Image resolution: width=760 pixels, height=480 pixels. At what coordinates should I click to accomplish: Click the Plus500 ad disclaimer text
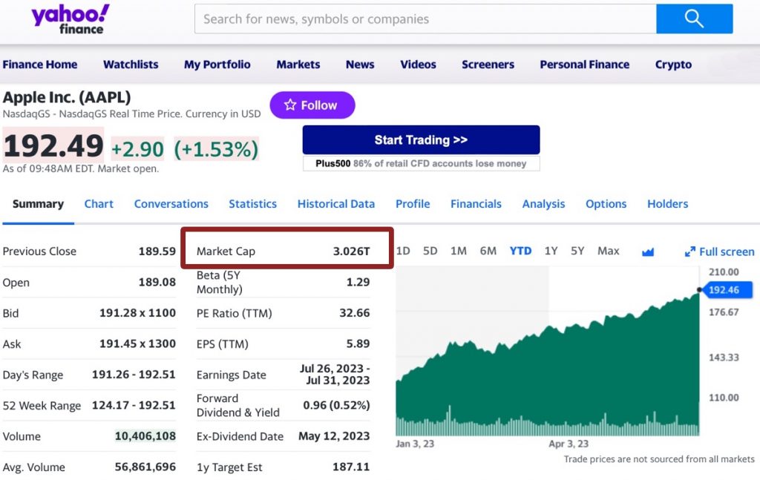click(x=422, y=164)
